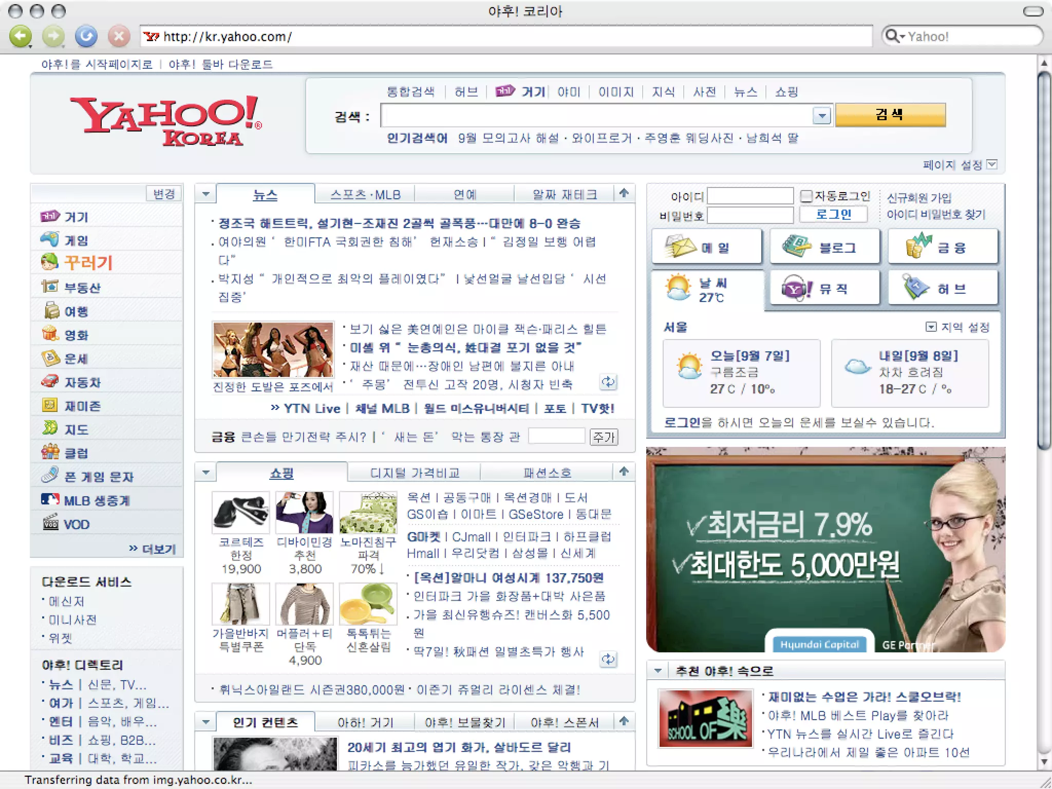Open the search box dropdown arrow

tap(822, 116)
